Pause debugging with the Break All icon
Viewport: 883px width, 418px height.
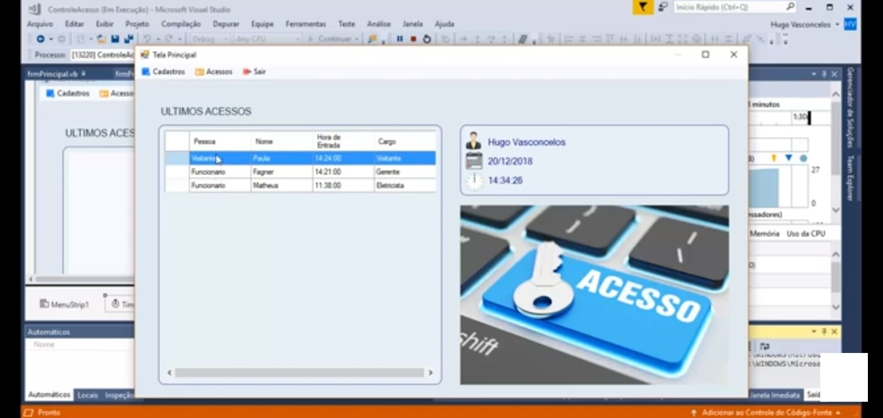point(400,39)
